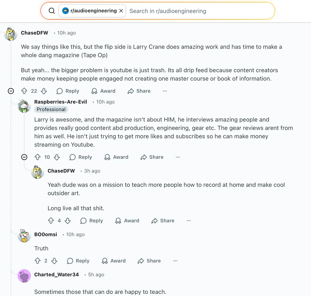Upvote ChaseDFW's comment about Larry Crane
The width and height of the screenshot is (311, 296).
click(24, 91)
